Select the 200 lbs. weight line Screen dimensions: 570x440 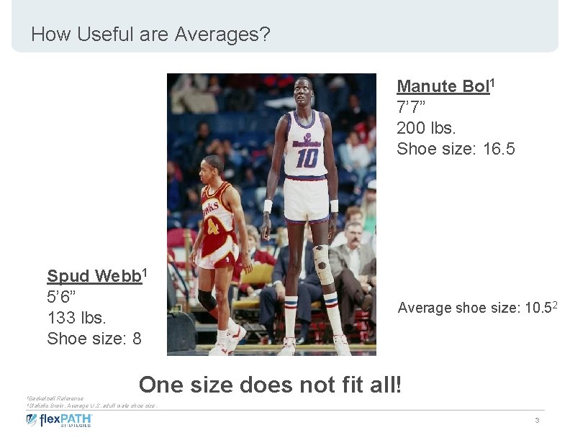pos(426,128)
